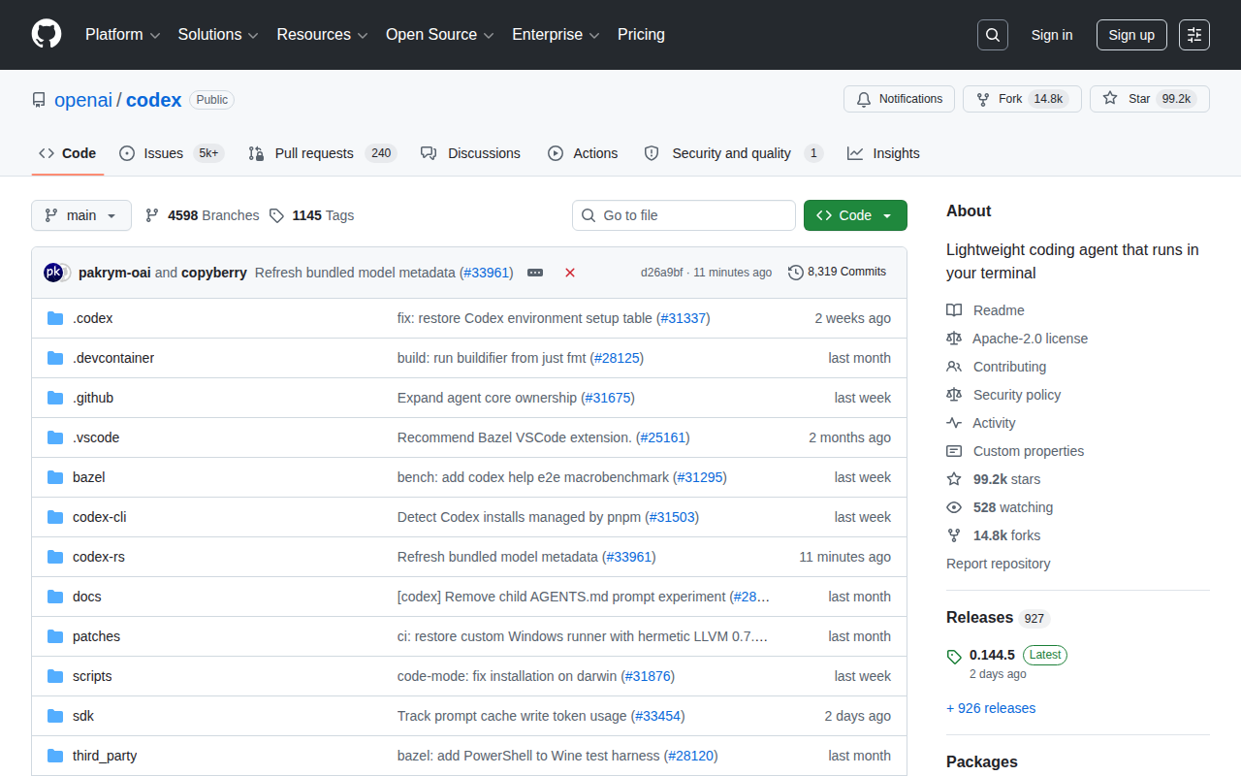This screenshot has height=776, width=1241.
Task: Click the Notifications button
Action: pyautogui.click(x=900, y=99)
